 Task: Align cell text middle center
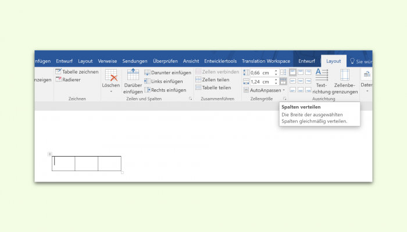[x=301, y=81]
